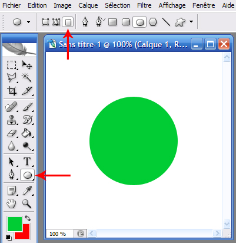Choose the Clone Stamp tool
236x243 pixels.
[x=12, y=120]
